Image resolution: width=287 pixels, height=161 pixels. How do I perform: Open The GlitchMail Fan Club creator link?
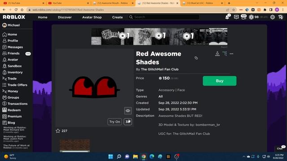coord(160,69)
